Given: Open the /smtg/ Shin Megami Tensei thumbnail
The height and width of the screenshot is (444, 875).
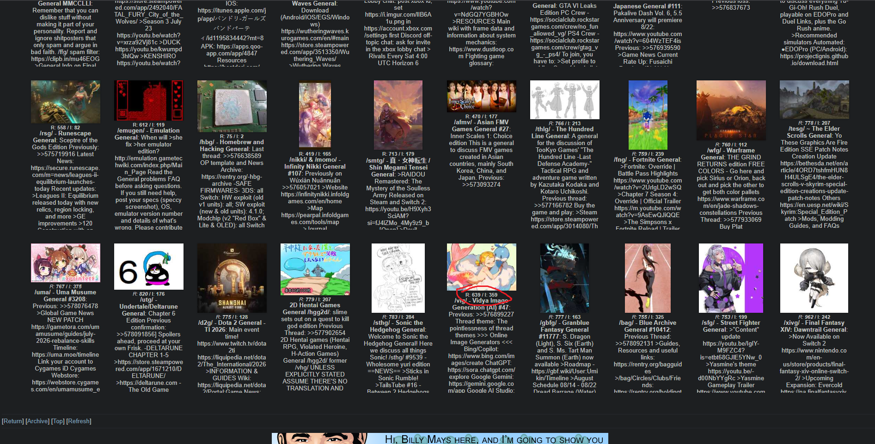Looking at the screenshot, I should click(x=398, y=115).
